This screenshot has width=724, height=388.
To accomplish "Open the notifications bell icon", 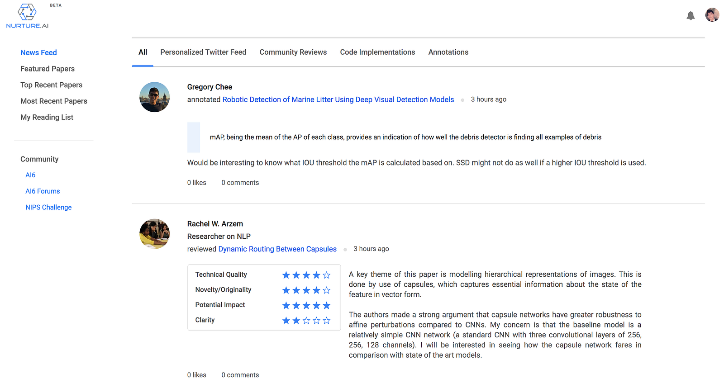I will [x=691, y=16].
